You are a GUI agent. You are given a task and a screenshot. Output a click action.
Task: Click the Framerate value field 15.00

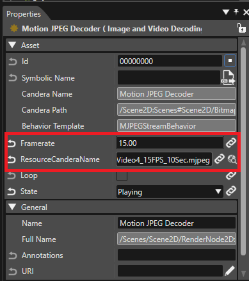(170, 143)
